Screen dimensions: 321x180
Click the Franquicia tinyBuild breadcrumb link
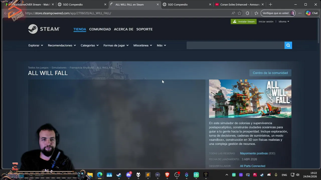(x=82, y=67)
